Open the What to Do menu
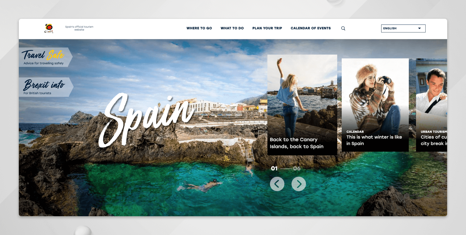Screen dimensions: 466x235 [x=232, y=28]
